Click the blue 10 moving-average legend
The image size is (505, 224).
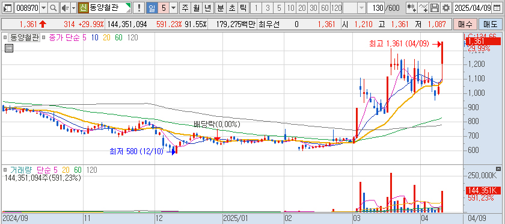click(95, 38)
